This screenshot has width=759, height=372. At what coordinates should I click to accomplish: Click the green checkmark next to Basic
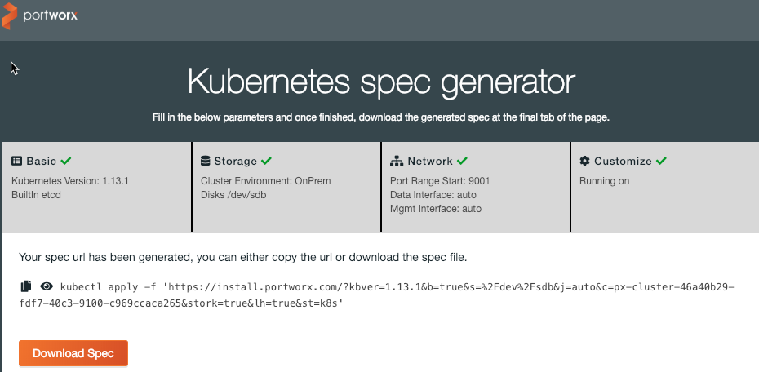(66, 161)
